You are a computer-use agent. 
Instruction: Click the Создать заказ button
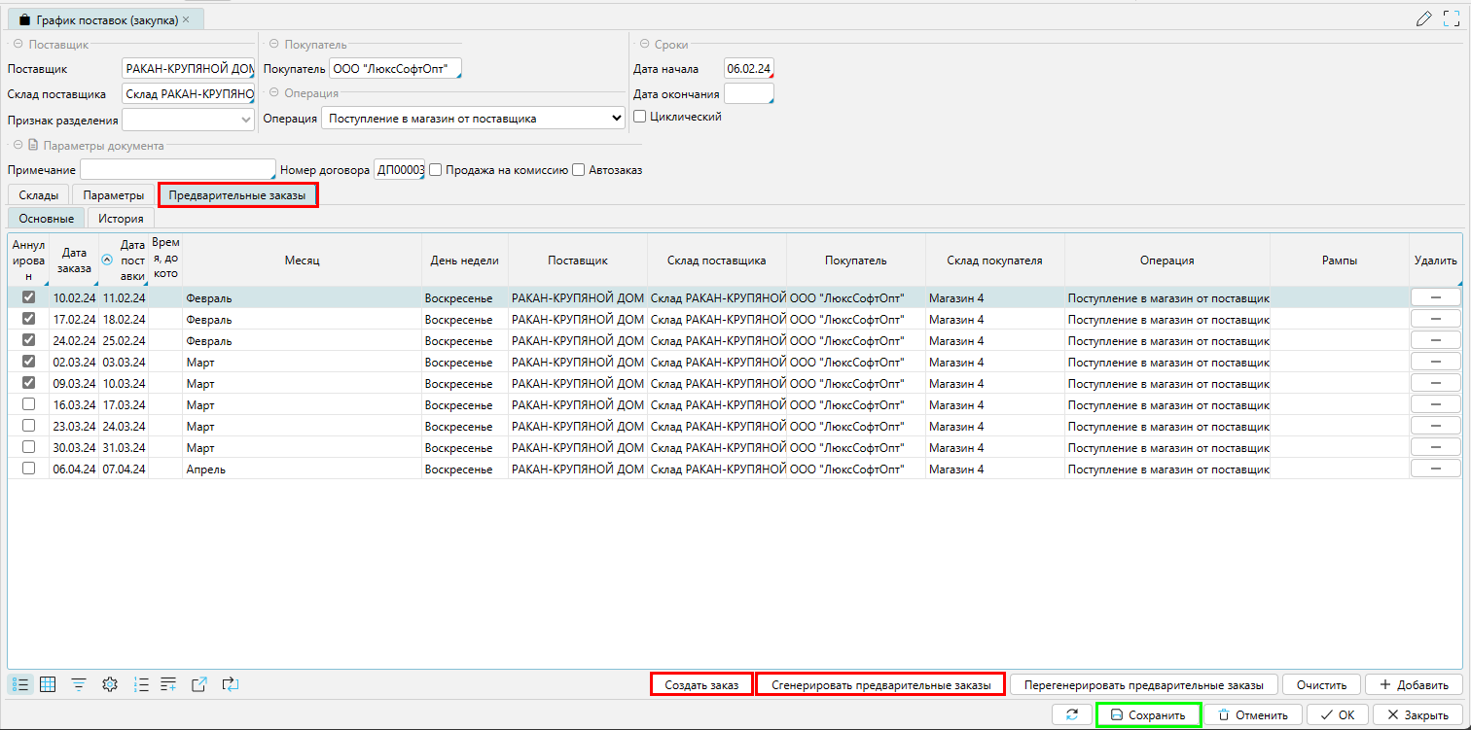pyautogui.click(x=701, y=684)
